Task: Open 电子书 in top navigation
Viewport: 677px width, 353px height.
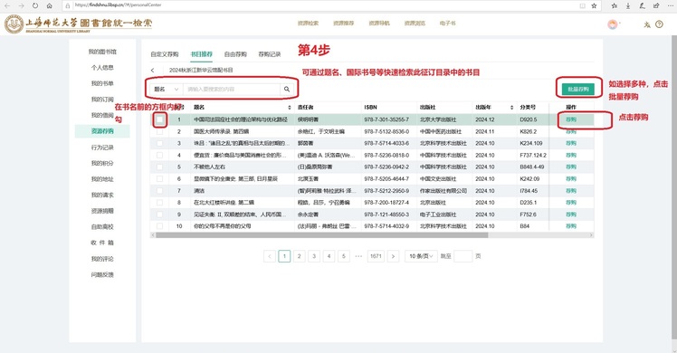Action: click(x=448, y=24)
